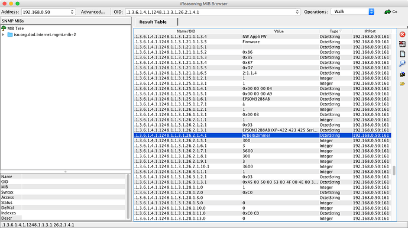
Task: Click the blue folder icon for iso.org.dod.internet.mgmt.mib-2
Action: (10, 35)
